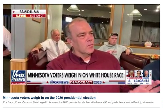Click the Minnesota Voters Weigh In headline chyron

76,75
